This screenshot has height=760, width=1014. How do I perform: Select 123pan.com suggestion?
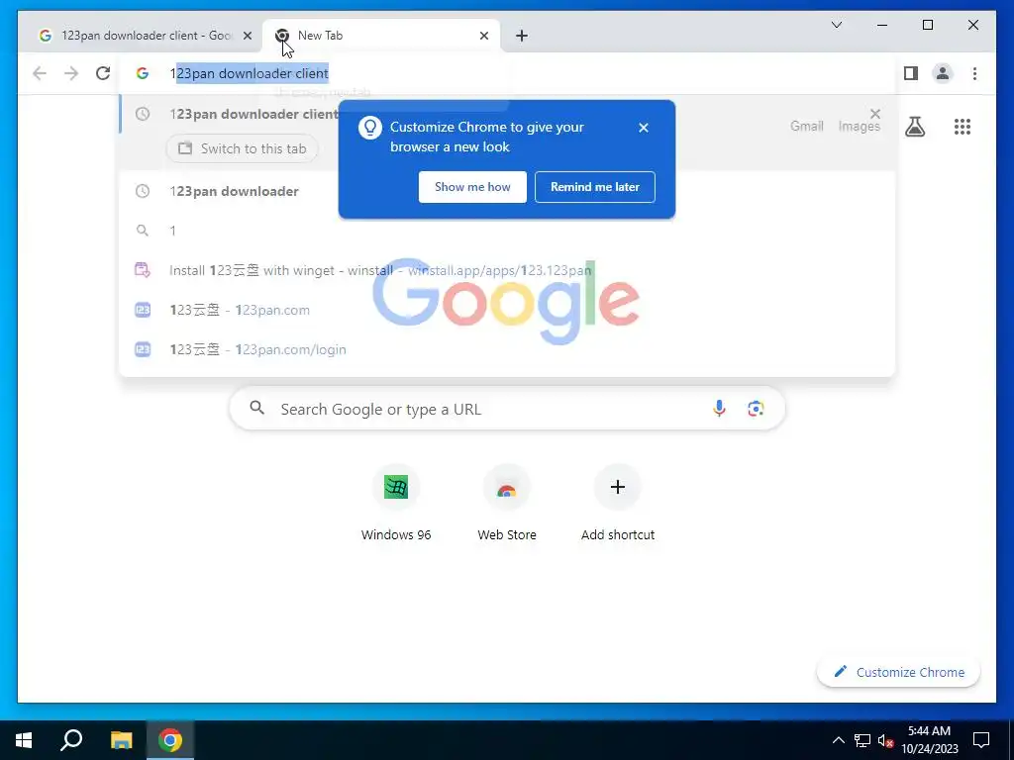click(x=508, y=310)
